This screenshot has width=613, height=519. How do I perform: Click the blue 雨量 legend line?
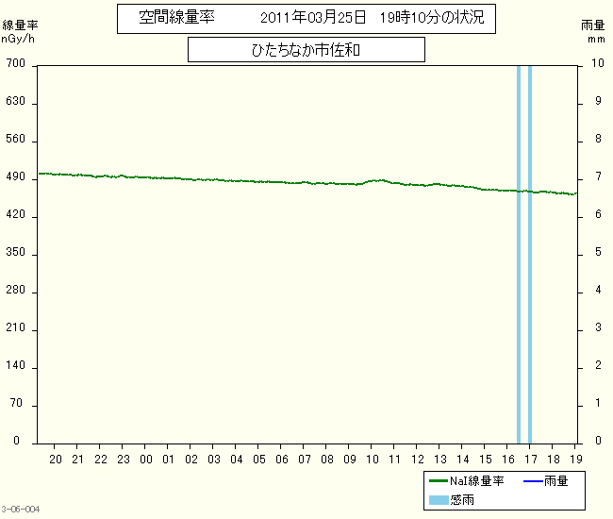(533, 480)
